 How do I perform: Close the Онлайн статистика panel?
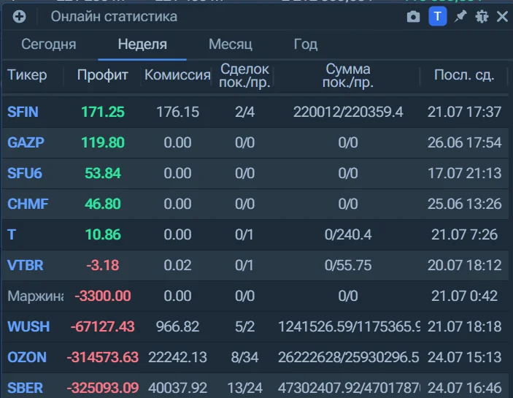coord(502,16)
